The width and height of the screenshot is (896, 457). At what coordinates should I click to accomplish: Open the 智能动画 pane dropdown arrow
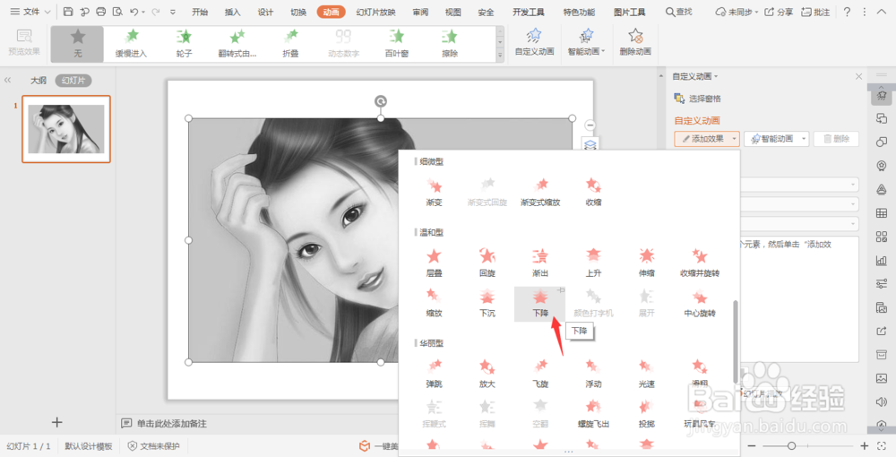pyautogui.click(x=804, y=138)
